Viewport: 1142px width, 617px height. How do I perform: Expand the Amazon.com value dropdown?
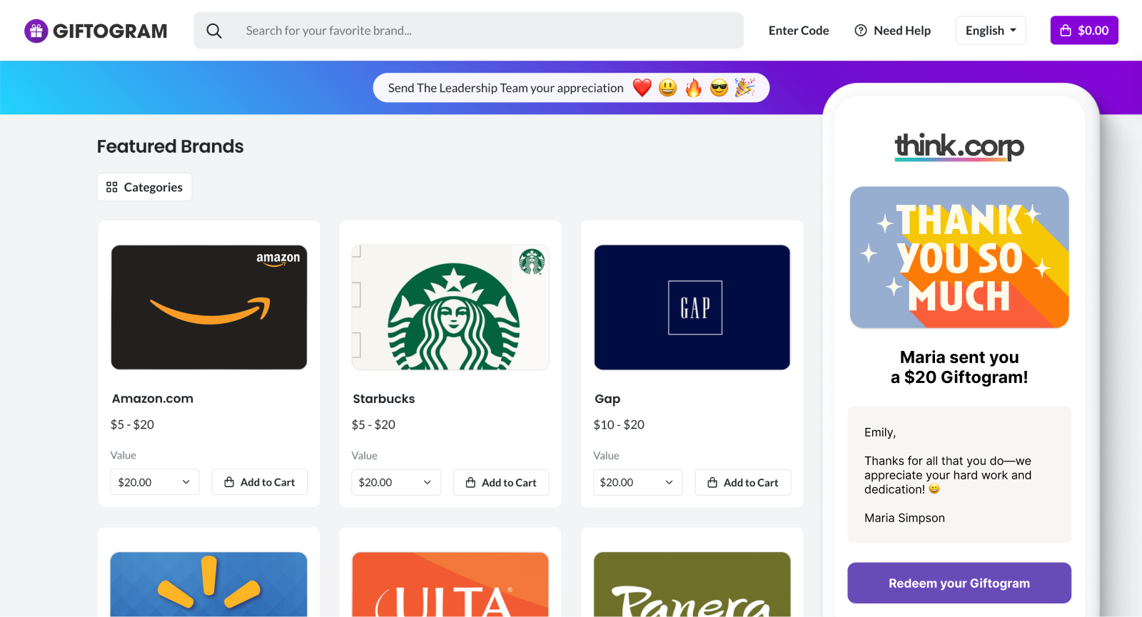[x=154, y=482]
